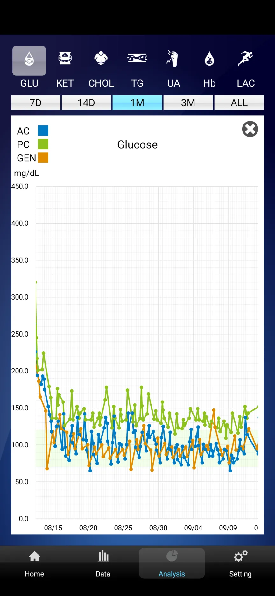
Task: Open the LAC lactate runner icon
Action: pyautogui.click(x=245, y=59)
